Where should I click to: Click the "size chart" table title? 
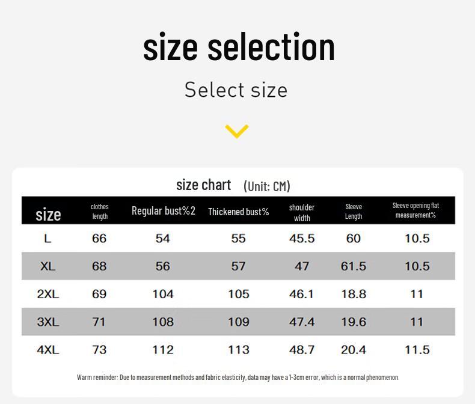point(203,185)
